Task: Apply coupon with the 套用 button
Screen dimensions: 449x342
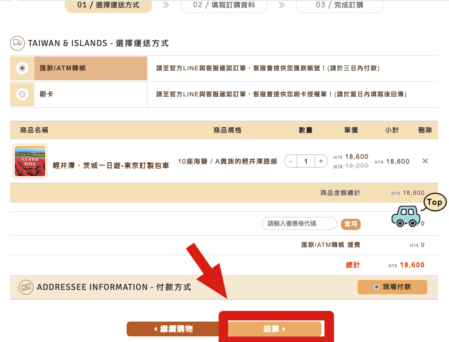Action: point(351,224)
